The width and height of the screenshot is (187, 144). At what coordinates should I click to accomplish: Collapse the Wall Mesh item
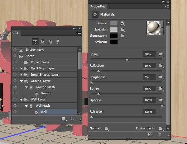point(26,106)
